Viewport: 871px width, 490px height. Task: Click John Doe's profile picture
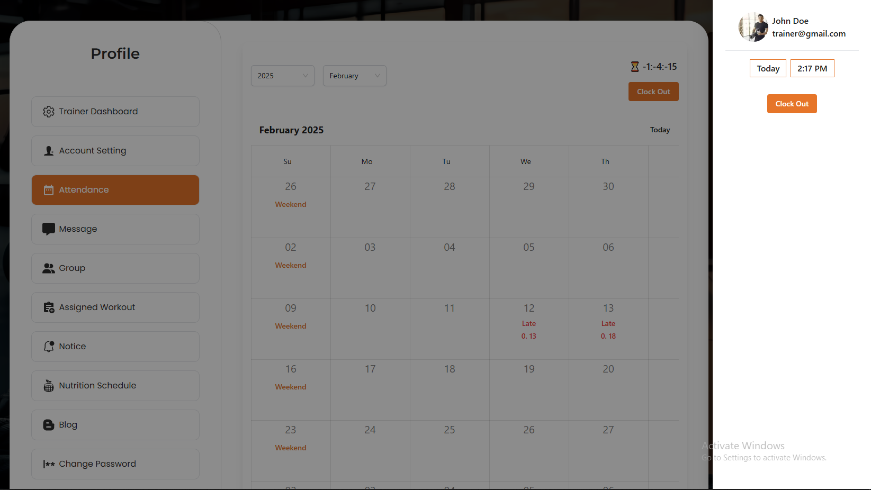pyautogui.click(x=753, y=28)
